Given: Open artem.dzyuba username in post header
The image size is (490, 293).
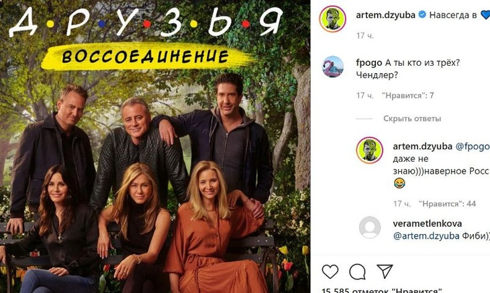Looking at the screenshot, I should (386, 15).
